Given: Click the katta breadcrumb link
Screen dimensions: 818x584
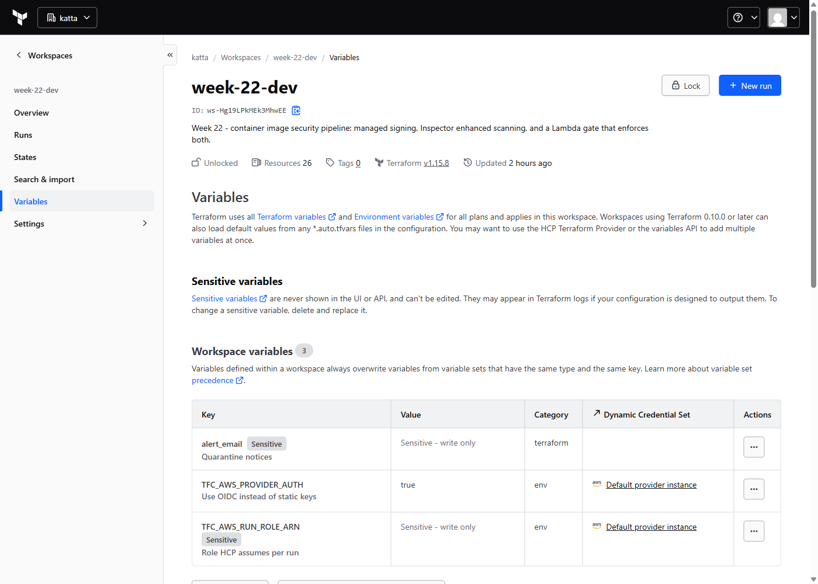Looking at the screenshot, I should pos(200,57).
